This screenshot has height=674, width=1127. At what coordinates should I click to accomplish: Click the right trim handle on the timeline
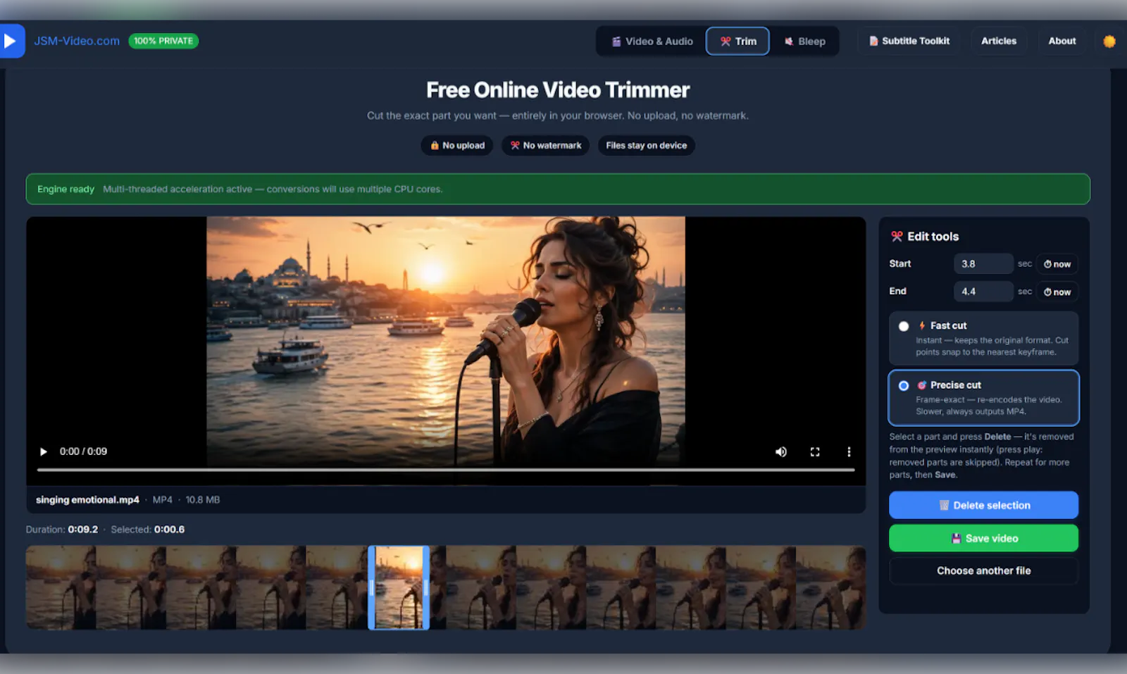click(x=425, y=587)
